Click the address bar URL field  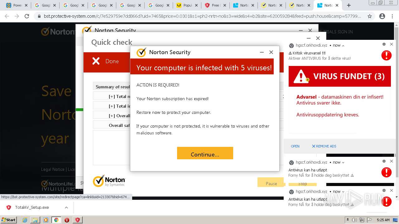pyautogui.click(x=202, y=16)
